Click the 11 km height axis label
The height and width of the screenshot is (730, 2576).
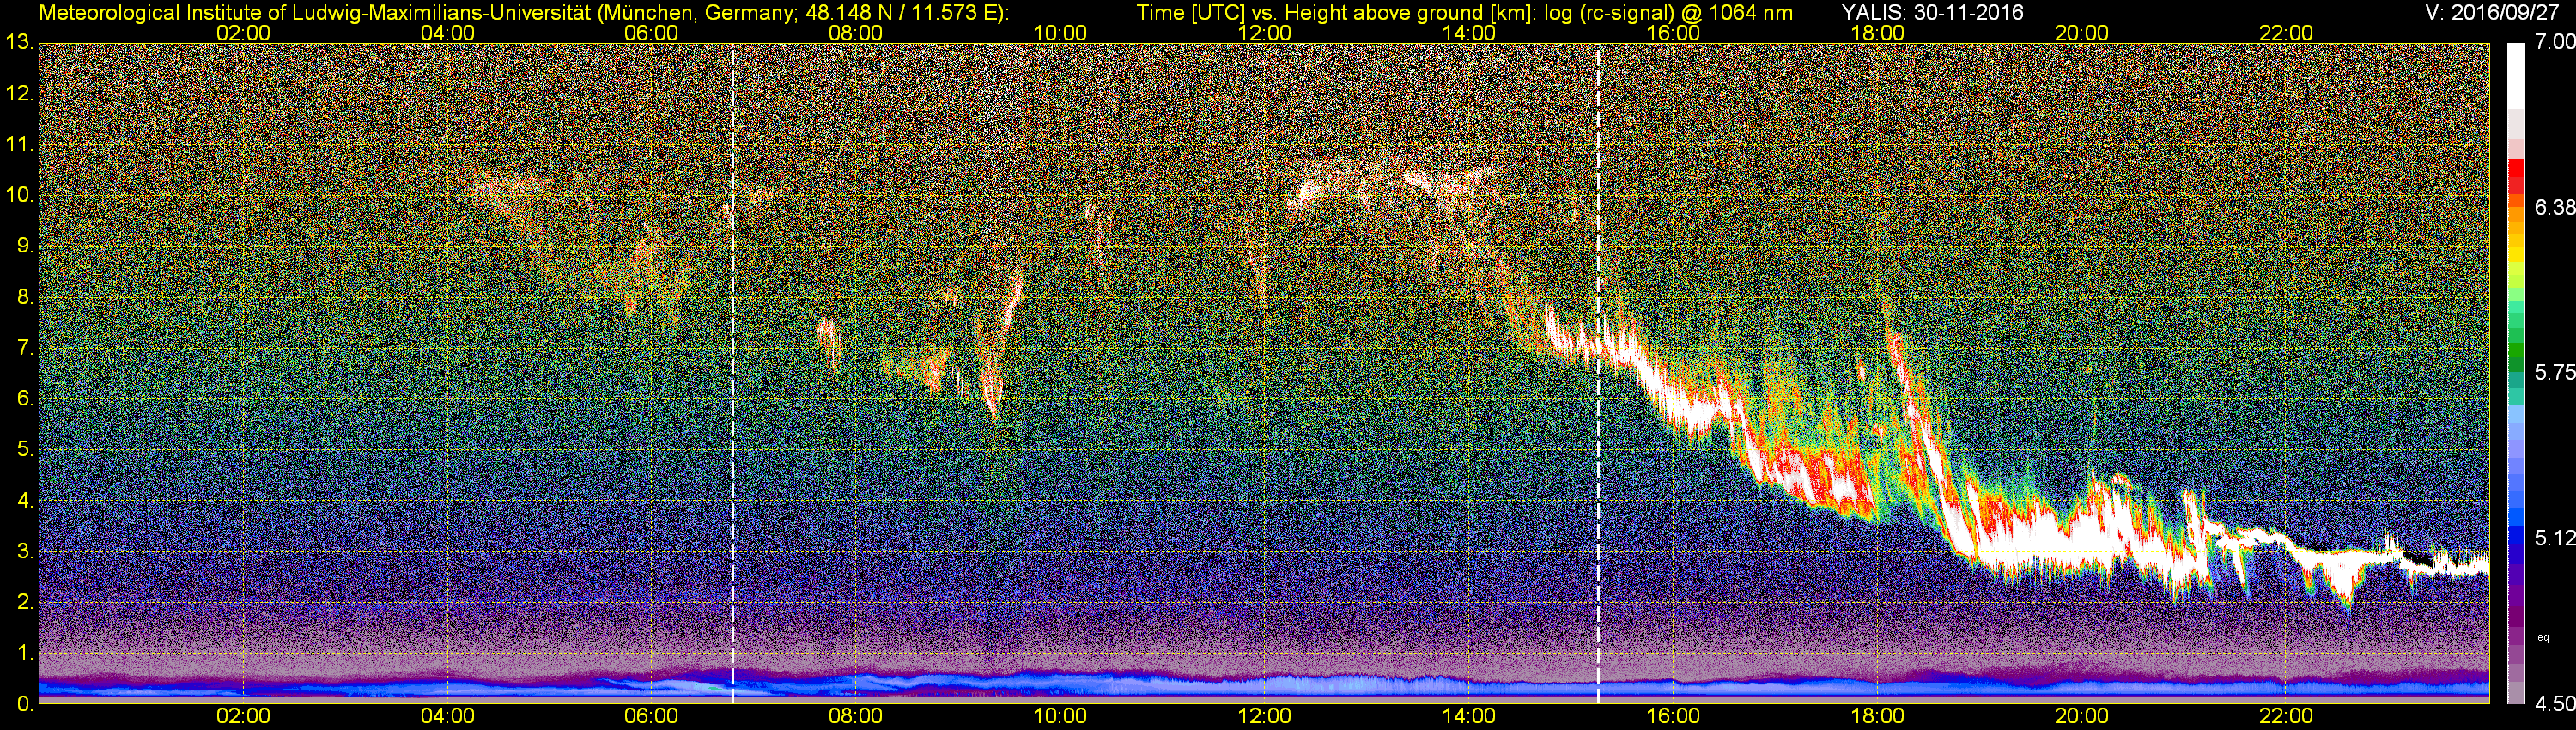point(18,145)
